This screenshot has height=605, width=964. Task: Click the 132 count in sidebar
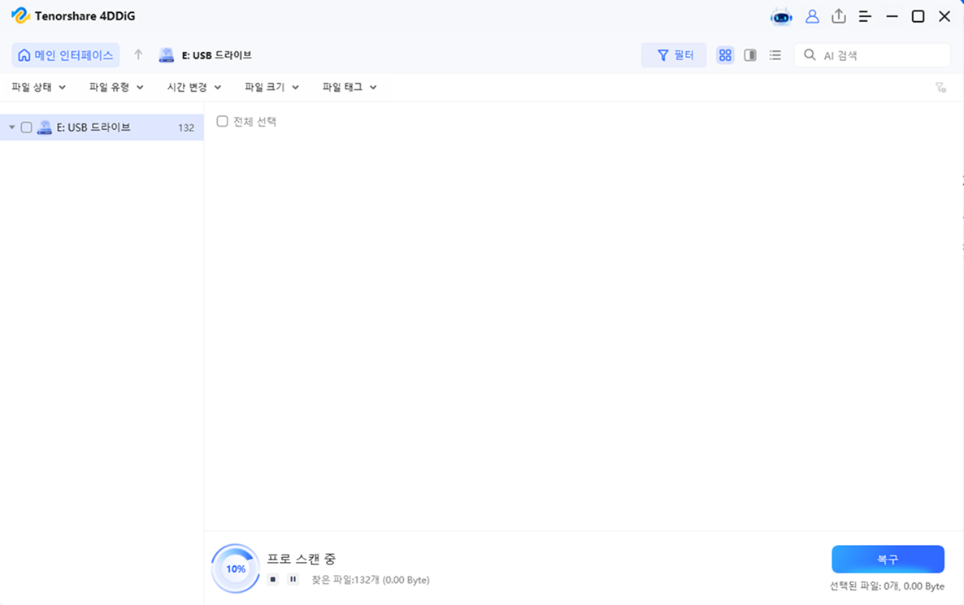186,127
